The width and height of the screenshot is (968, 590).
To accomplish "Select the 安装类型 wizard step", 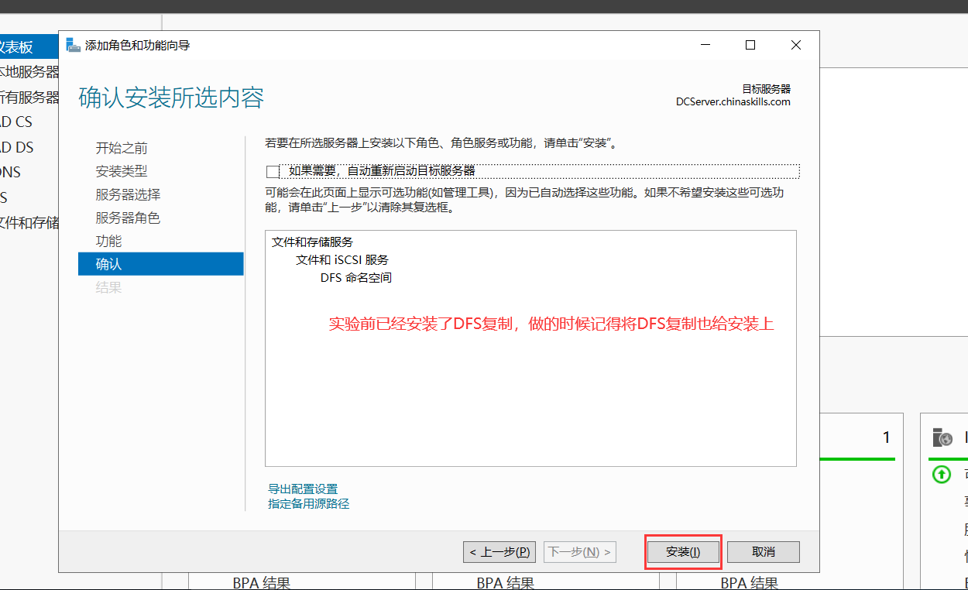I will [x=122, y=171].
